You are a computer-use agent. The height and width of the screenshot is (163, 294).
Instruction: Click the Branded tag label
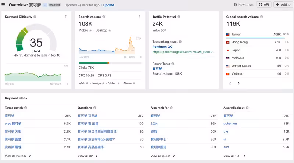tap(54, 5)
